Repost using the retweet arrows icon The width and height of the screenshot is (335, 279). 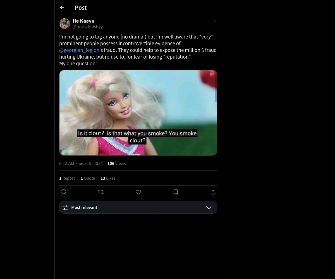pos(101,192)
